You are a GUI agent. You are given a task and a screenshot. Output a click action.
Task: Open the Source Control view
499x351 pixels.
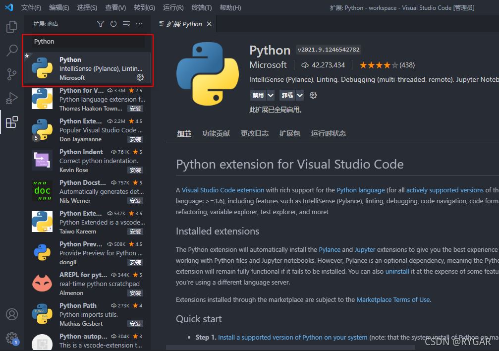11,74
